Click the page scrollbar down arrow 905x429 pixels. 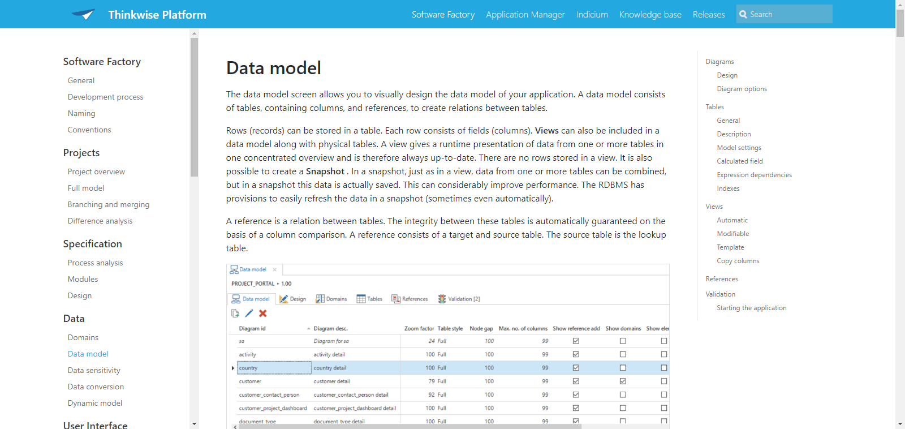coord(900,424)
